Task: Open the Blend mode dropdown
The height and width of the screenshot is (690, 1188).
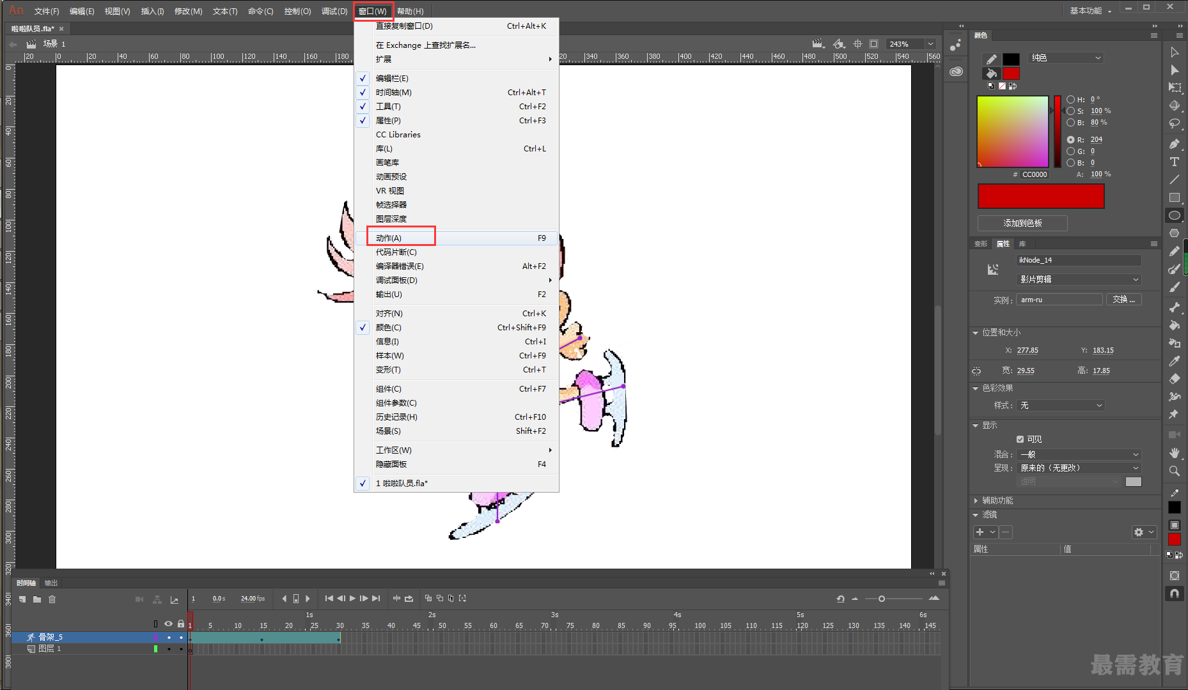Action: 1079,454
